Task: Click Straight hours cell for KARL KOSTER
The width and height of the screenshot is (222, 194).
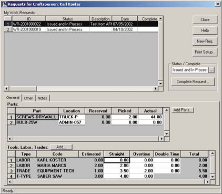Action: pos(117,160)
